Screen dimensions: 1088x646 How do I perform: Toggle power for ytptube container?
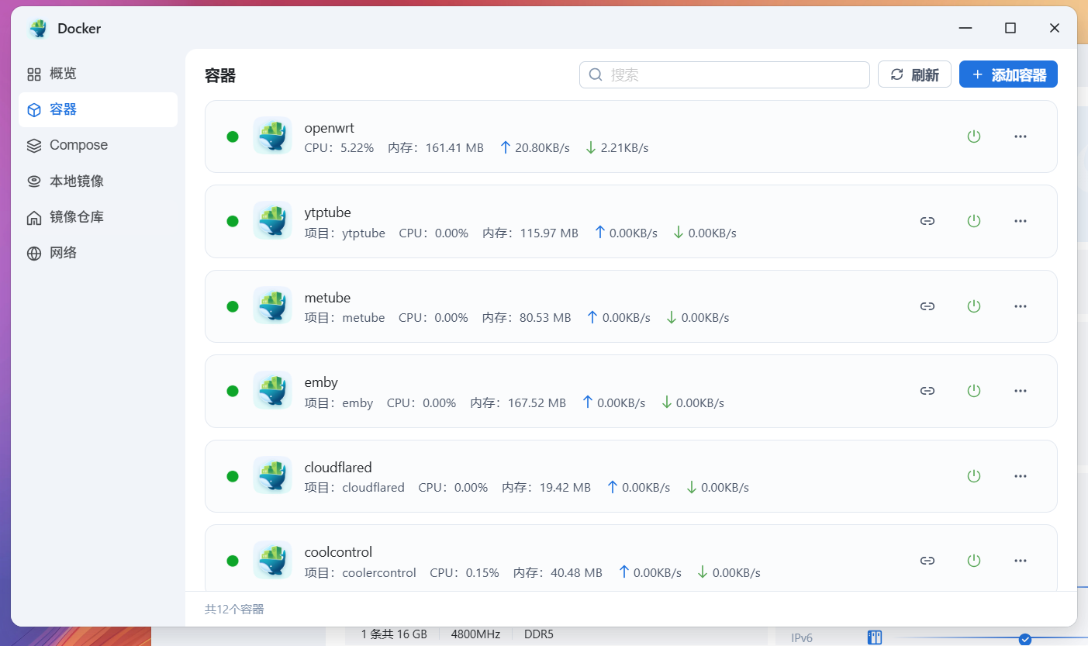974,221
